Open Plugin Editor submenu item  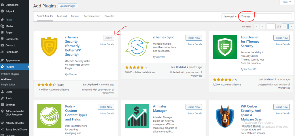click(x=8, y=84)
